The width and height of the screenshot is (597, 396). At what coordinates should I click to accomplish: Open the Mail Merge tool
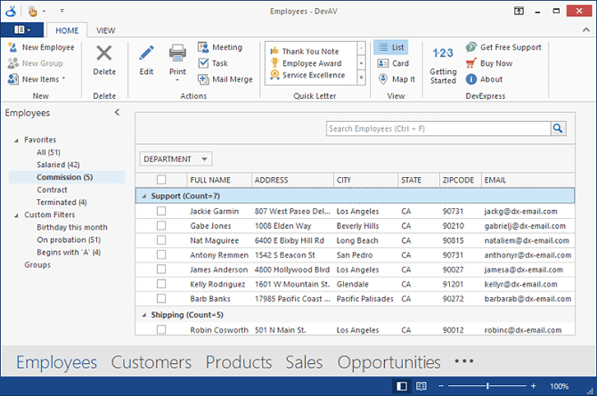225,79
